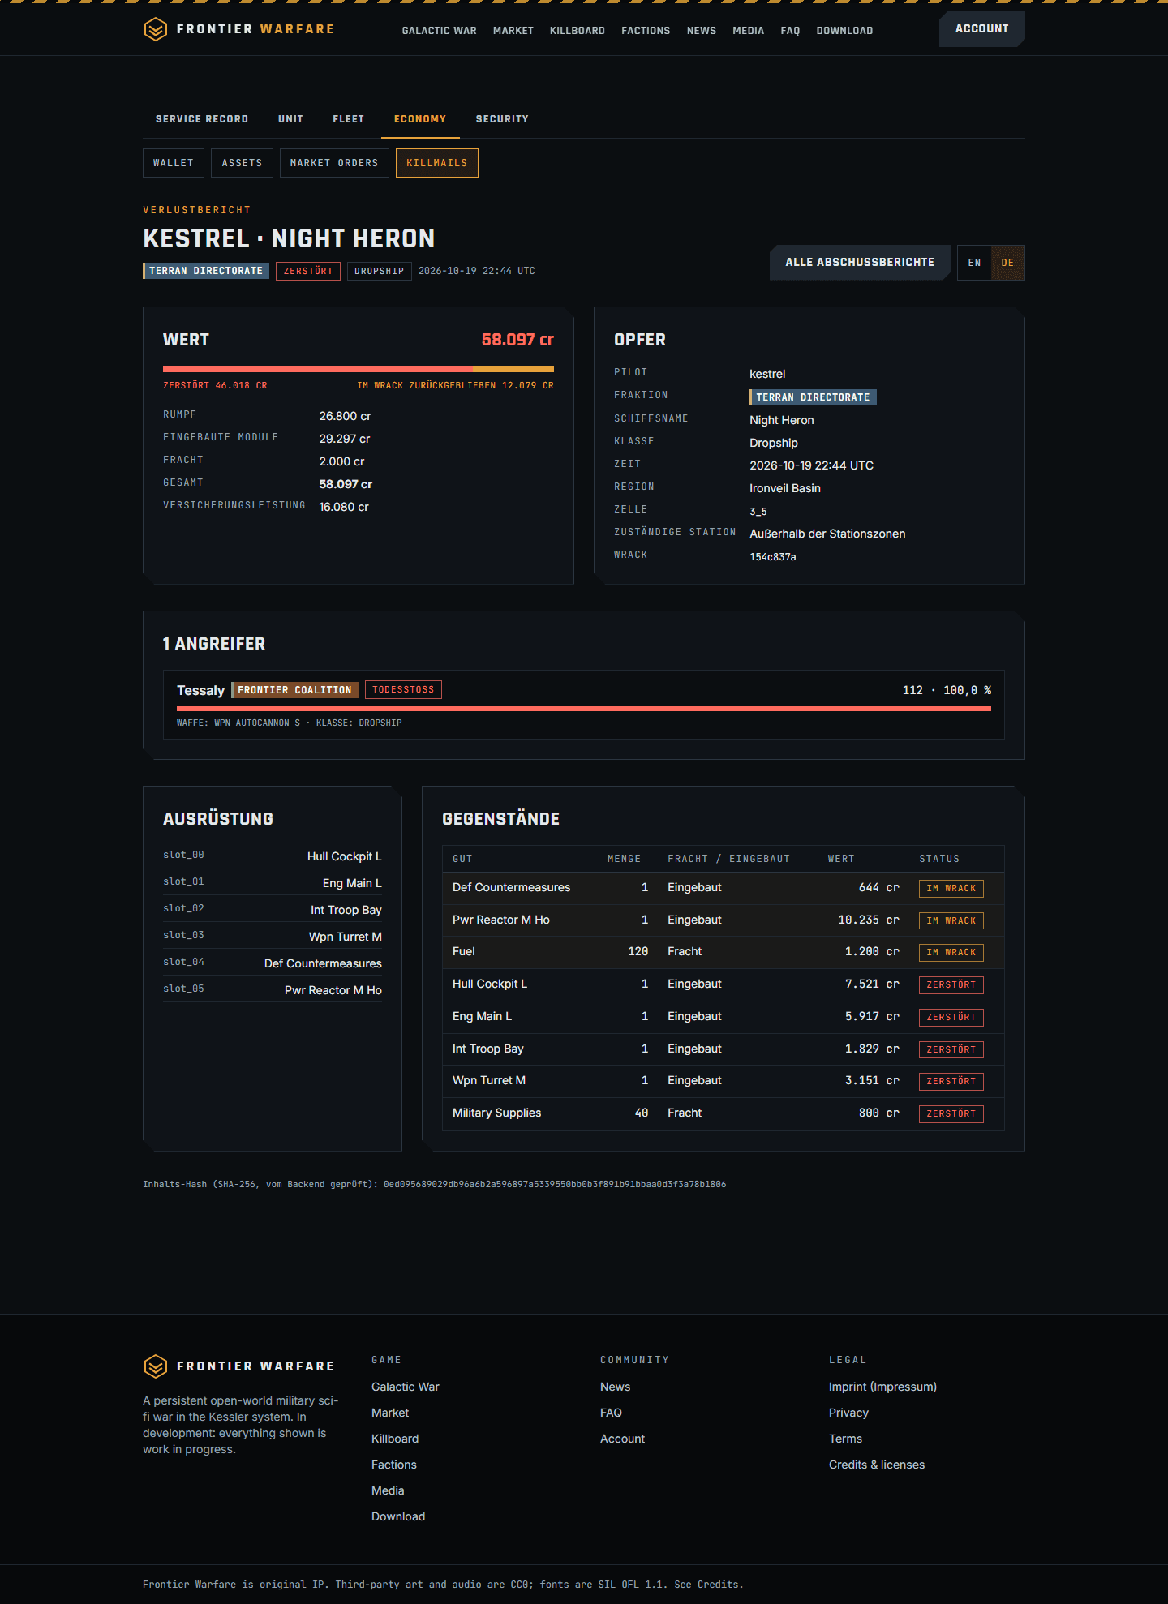The height and width of the screenshot is (1604, 1168).
Task: Click the Account button
Action: 982,29
